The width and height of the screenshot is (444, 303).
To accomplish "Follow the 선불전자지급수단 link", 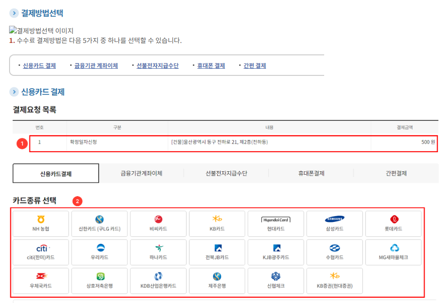I will [158, 66].
